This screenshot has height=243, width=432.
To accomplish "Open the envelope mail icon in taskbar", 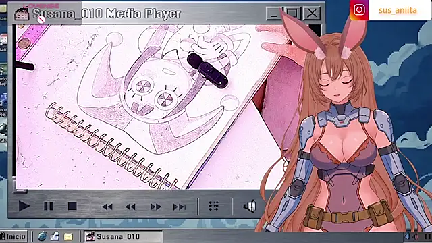I will pyautogui.click(x=68, y=237).
